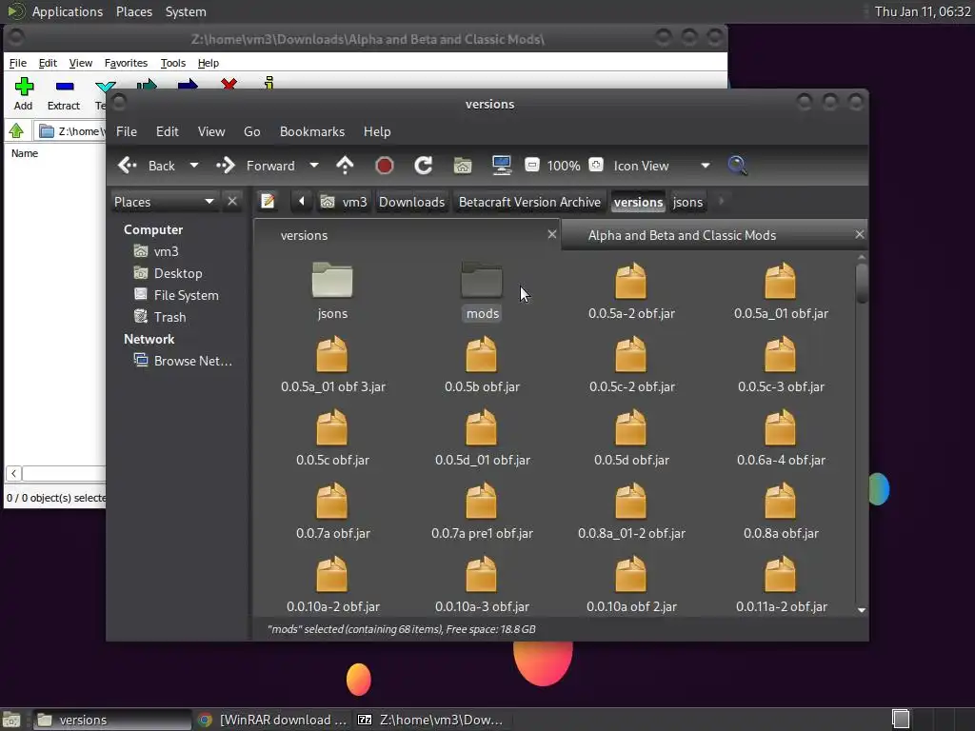This screenshot has height=731, width=975.
Task: Select the 0.0.5a_01 obf.jar file
Action: click(781, 281)
